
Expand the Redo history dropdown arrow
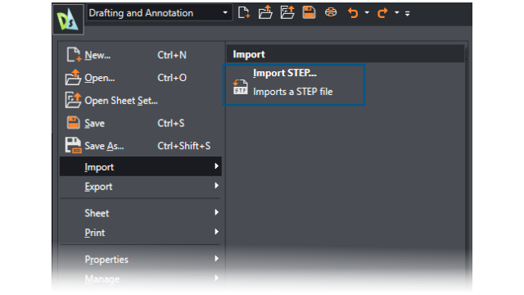pyautogui.click(x=396, y=13)
